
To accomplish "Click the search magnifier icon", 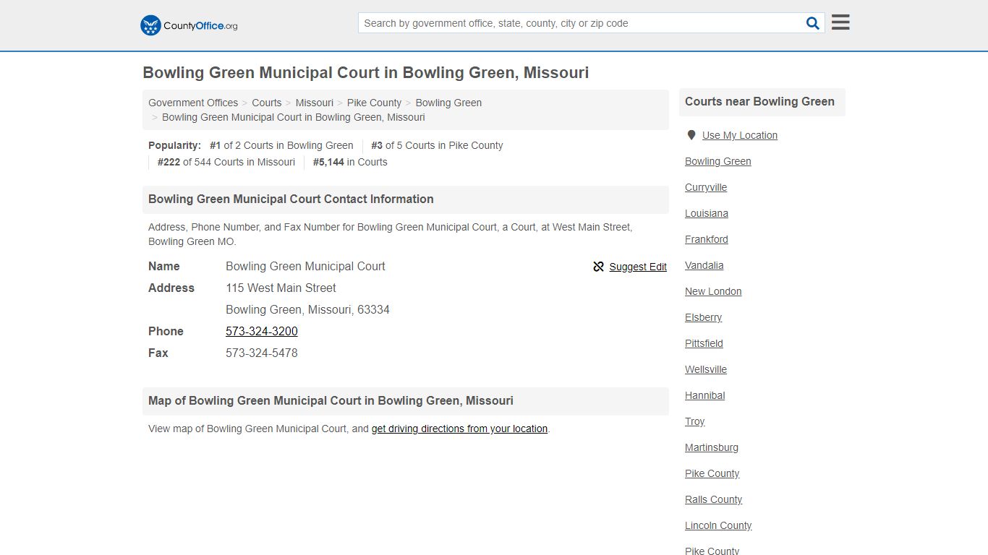I will [813, 23].
